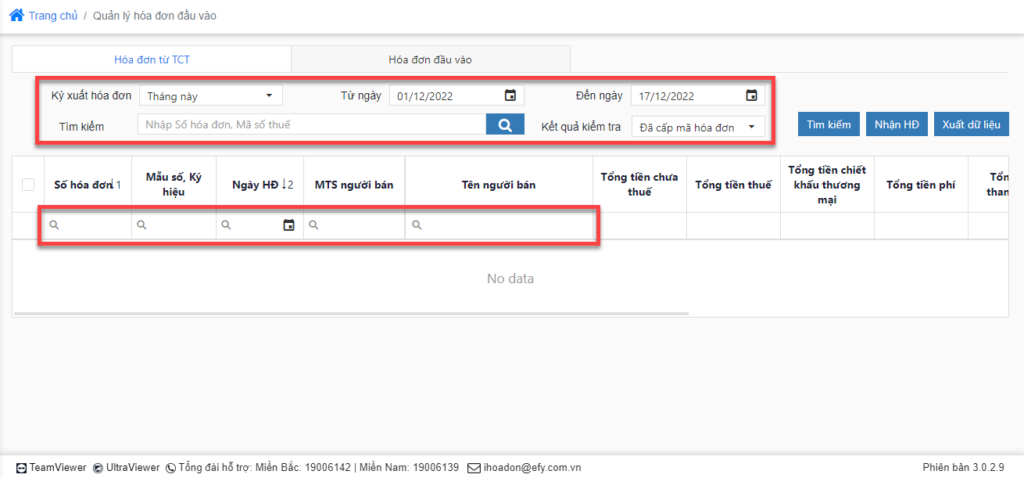Viewport: 1024px width, 478px height.
Task: Click the home icon beside Trang chủ
Action: (16, 15)
